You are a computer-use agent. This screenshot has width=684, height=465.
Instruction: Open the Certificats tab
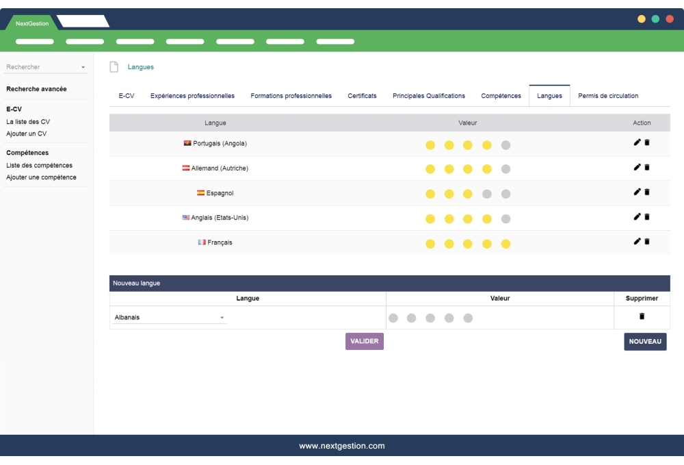[x=362, y=96]
